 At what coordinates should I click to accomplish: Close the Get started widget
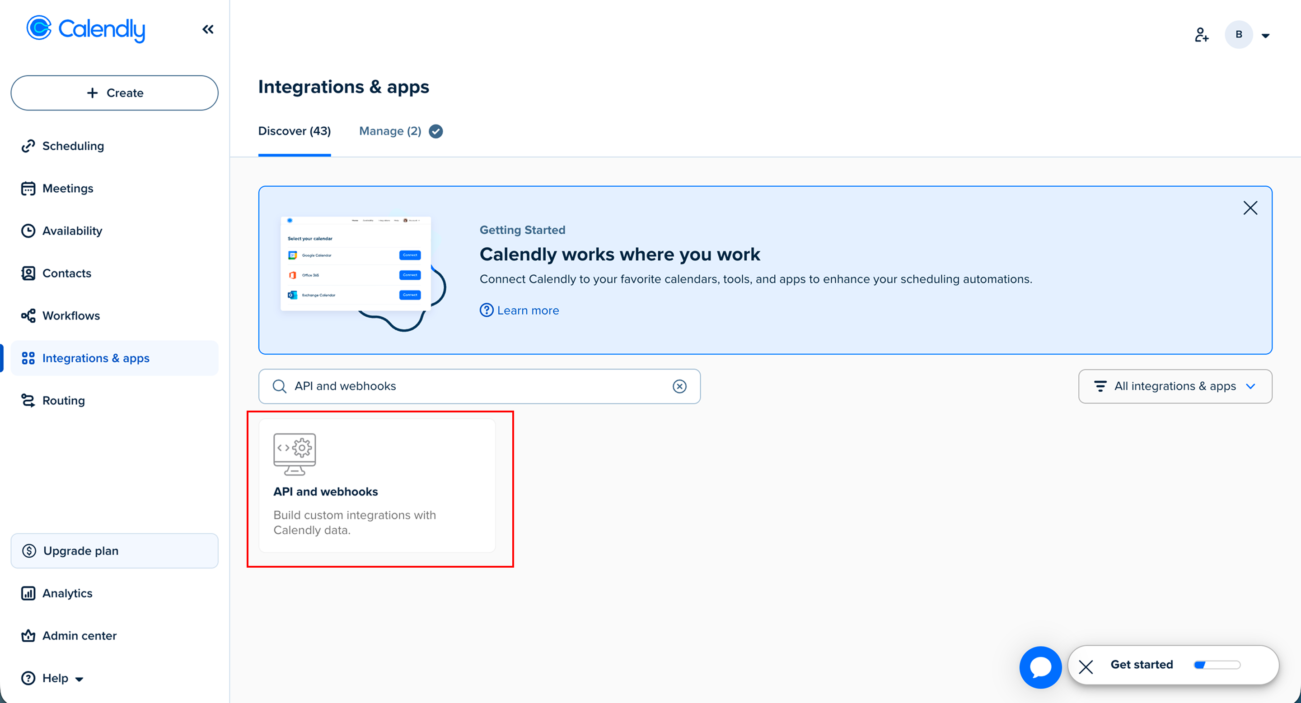click(1086, 667)
